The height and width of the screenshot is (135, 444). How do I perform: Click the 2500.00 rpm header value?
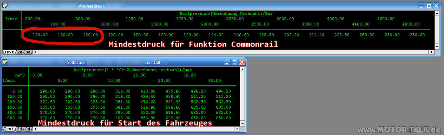coord(260,25)
